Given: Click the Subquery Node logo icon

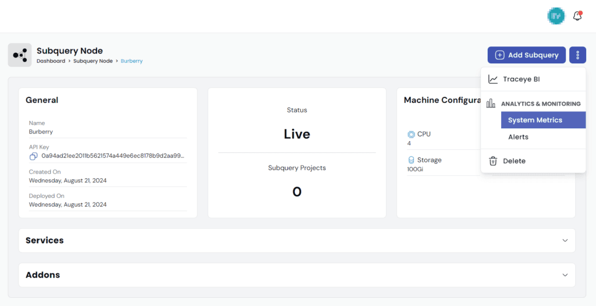Looking at the screenshot, I should (20, 55).
